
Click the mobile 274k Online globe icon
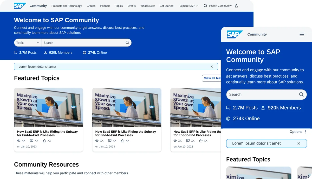[228, 119]
